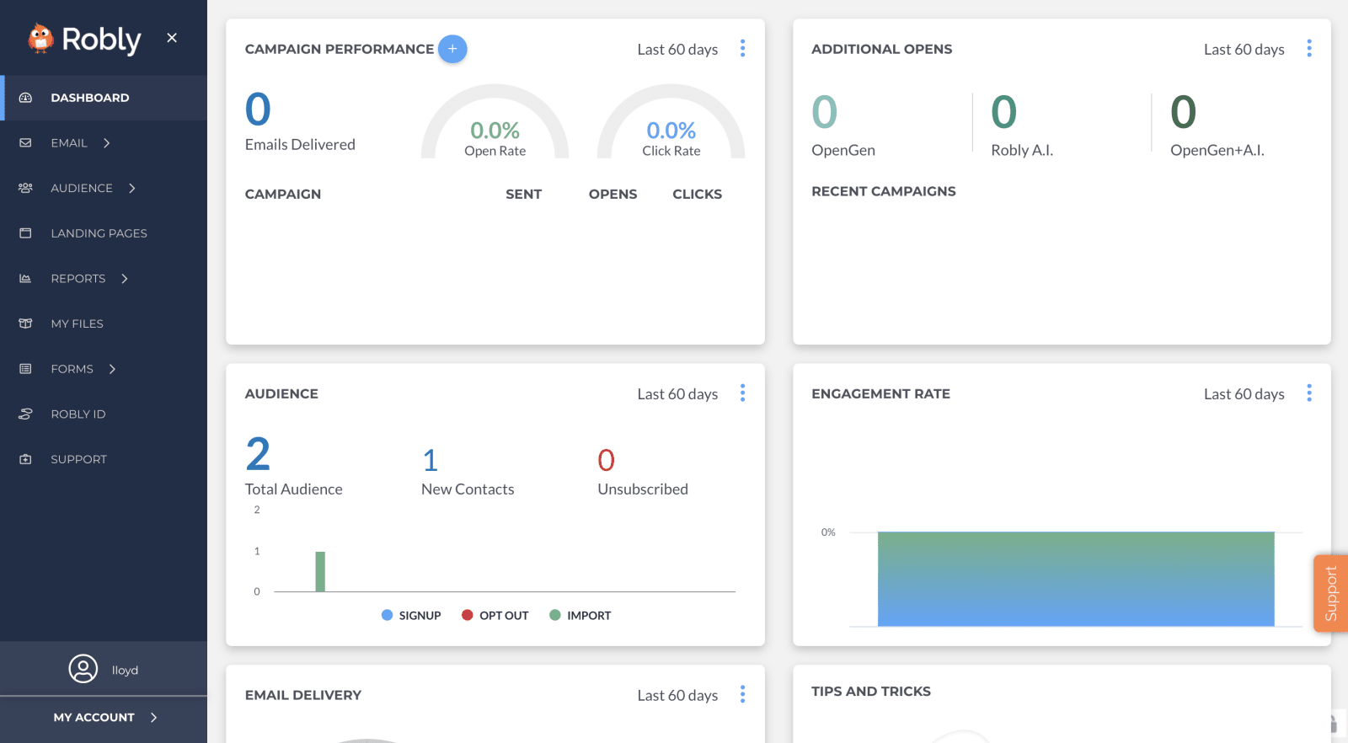The height and width of the screenshot is (743, 1348).
Task: Click the Emails Delivered count
Action: (x=258, y=110)
